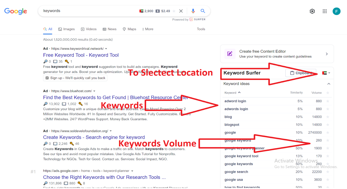Open Free Keyword Tool result link
The image size is (347, 189).
81,55
